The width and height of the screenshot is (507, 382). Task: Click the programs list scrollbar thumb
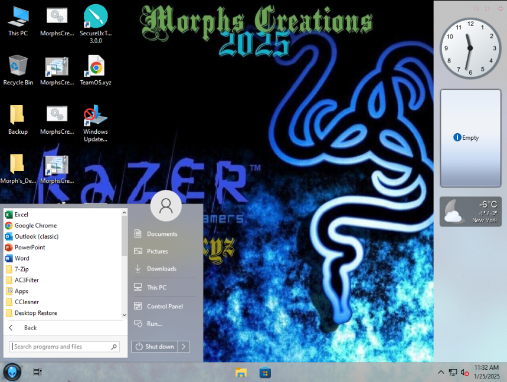click(125, 236)
